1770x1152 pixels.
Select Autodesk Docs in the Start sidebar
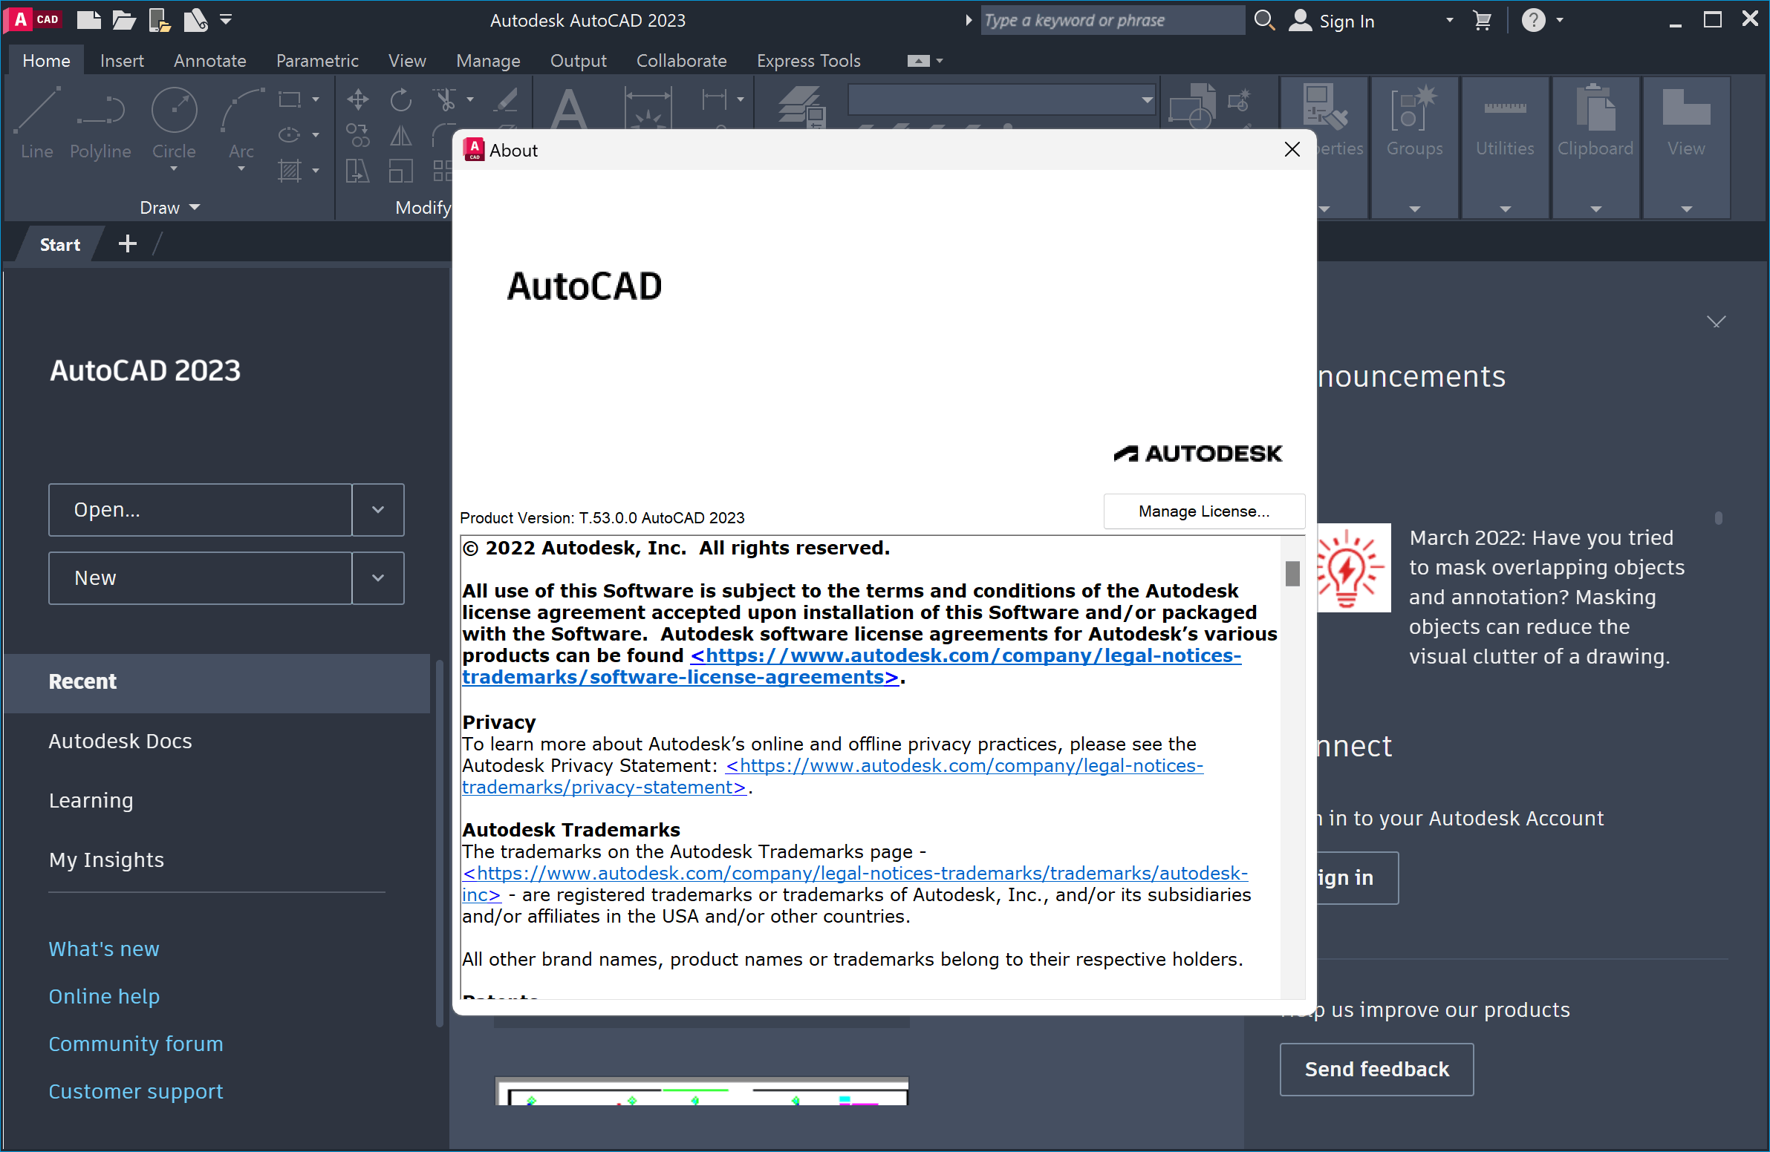120,741
